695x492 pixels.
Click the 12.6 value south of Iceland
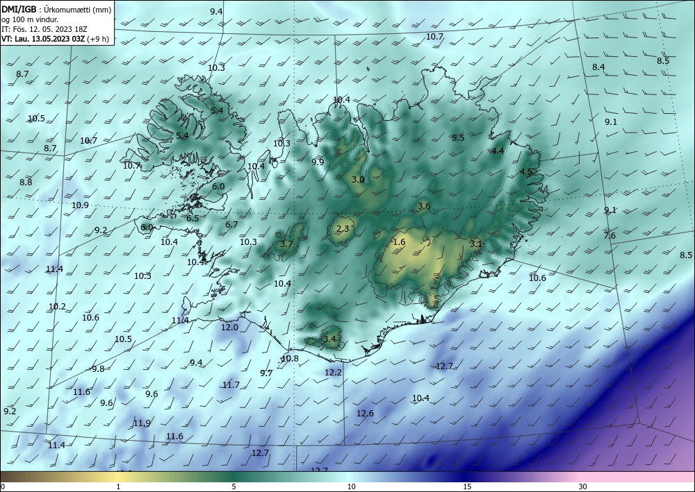pos(365,414)
